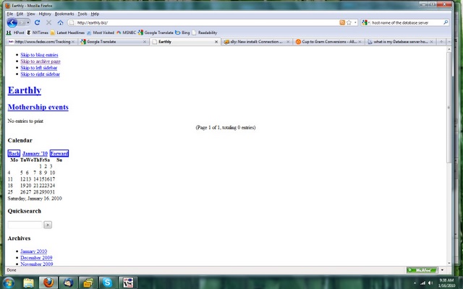Go to calendar's Forward month link
The image size is (463, 289).
[59, 153]
